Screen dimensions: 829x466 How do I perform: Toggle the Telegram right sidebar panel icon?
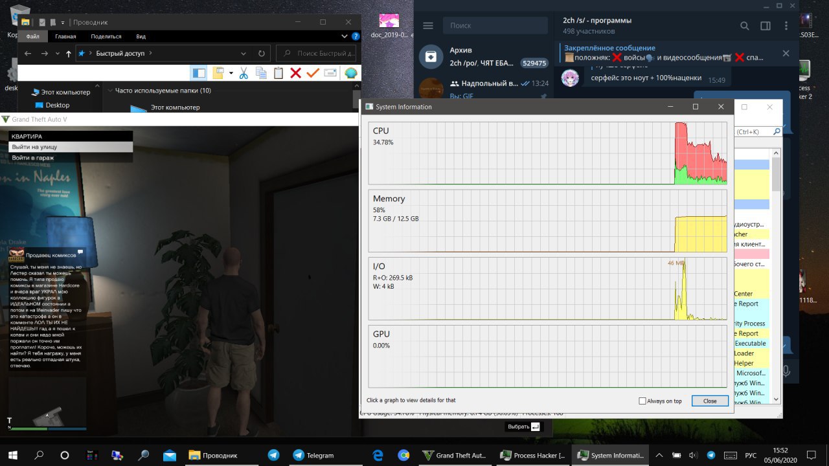pos(766,26)
